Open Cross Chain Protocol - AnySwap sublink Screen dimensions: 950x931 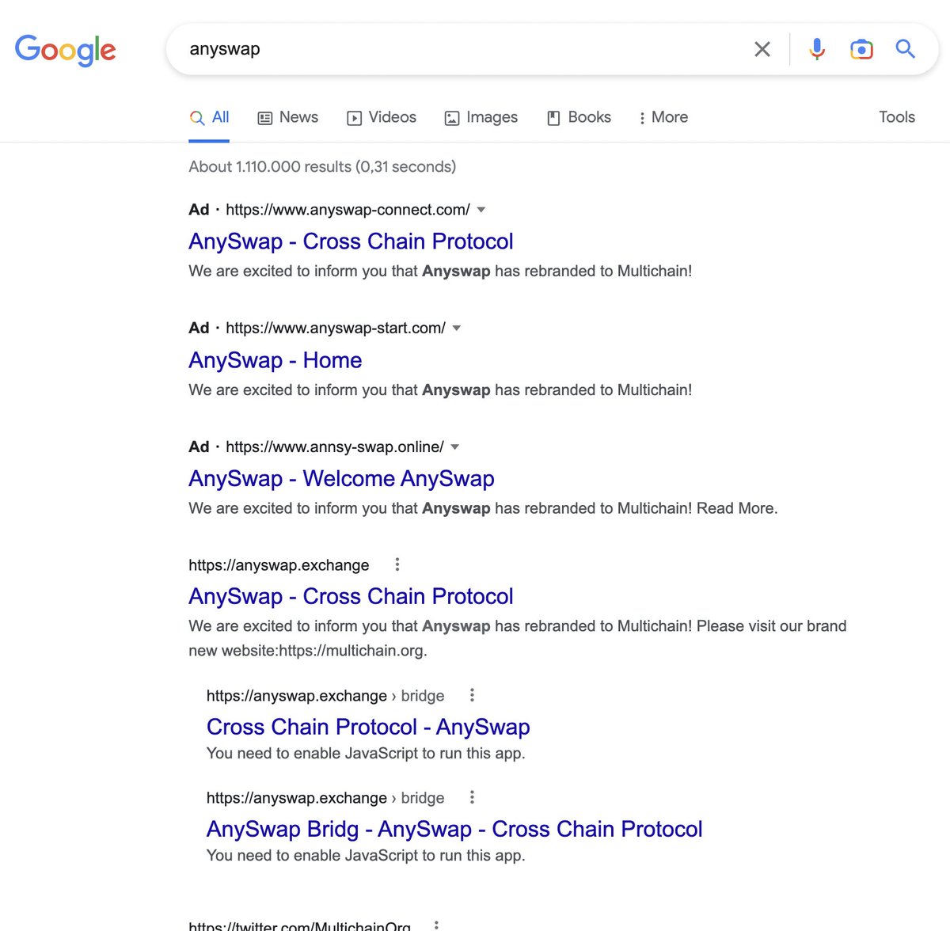(x=368, y=727)
